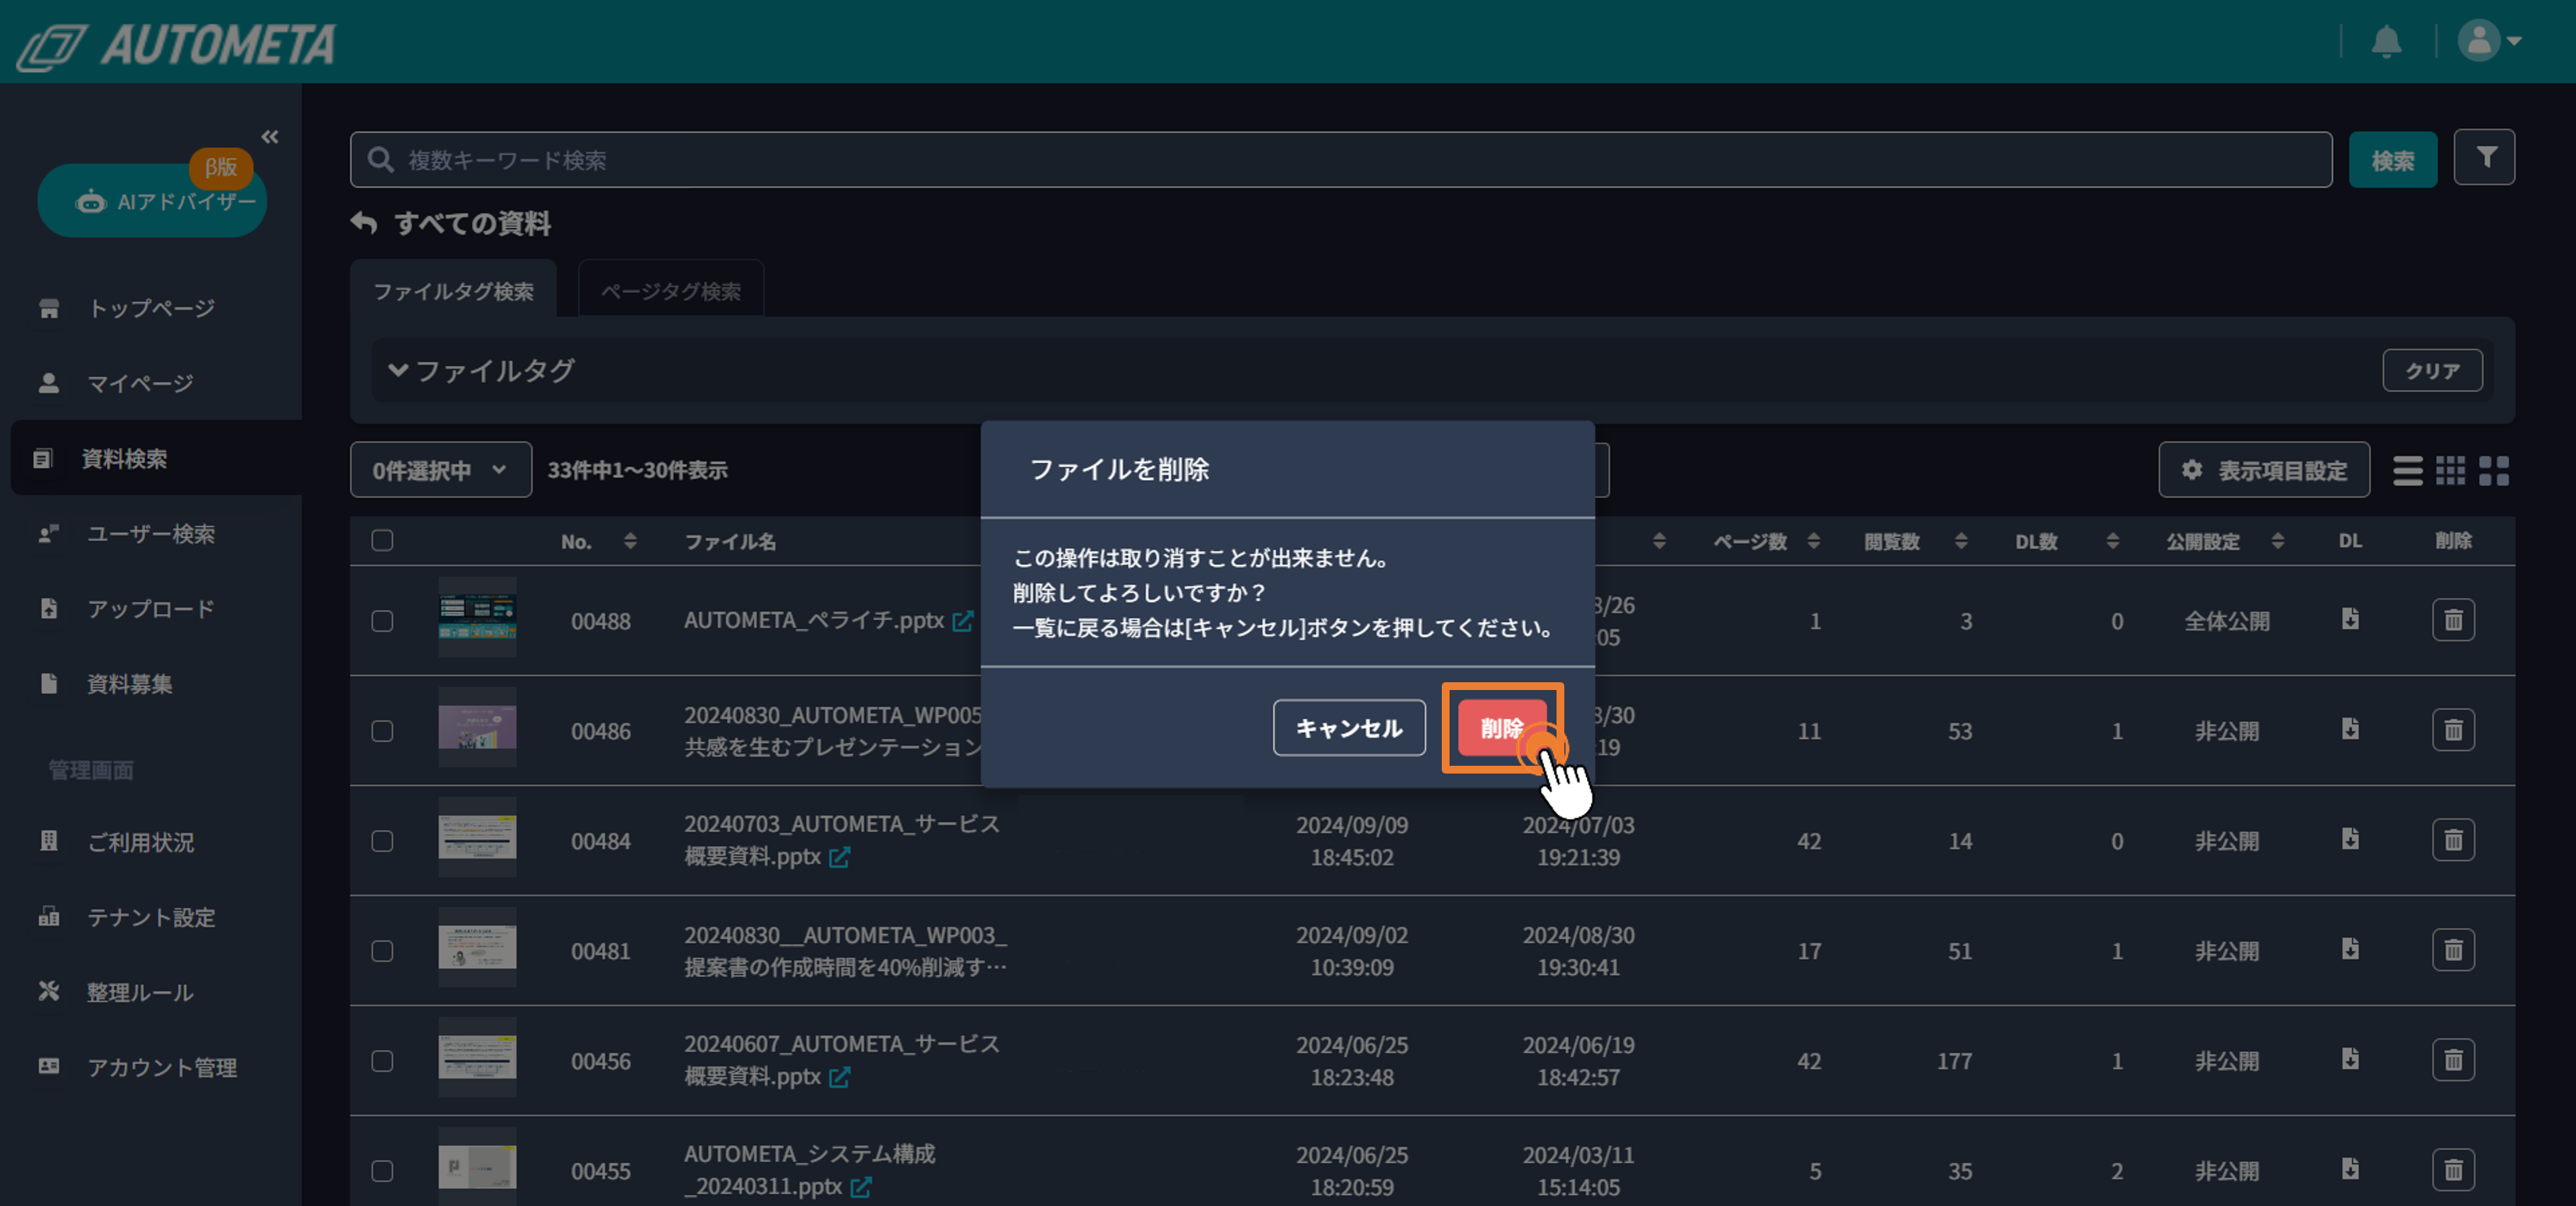This screenshot has height=1206, width=2576.
Task: Download file in row 00455
Action: click(x=2350, y=1169)
